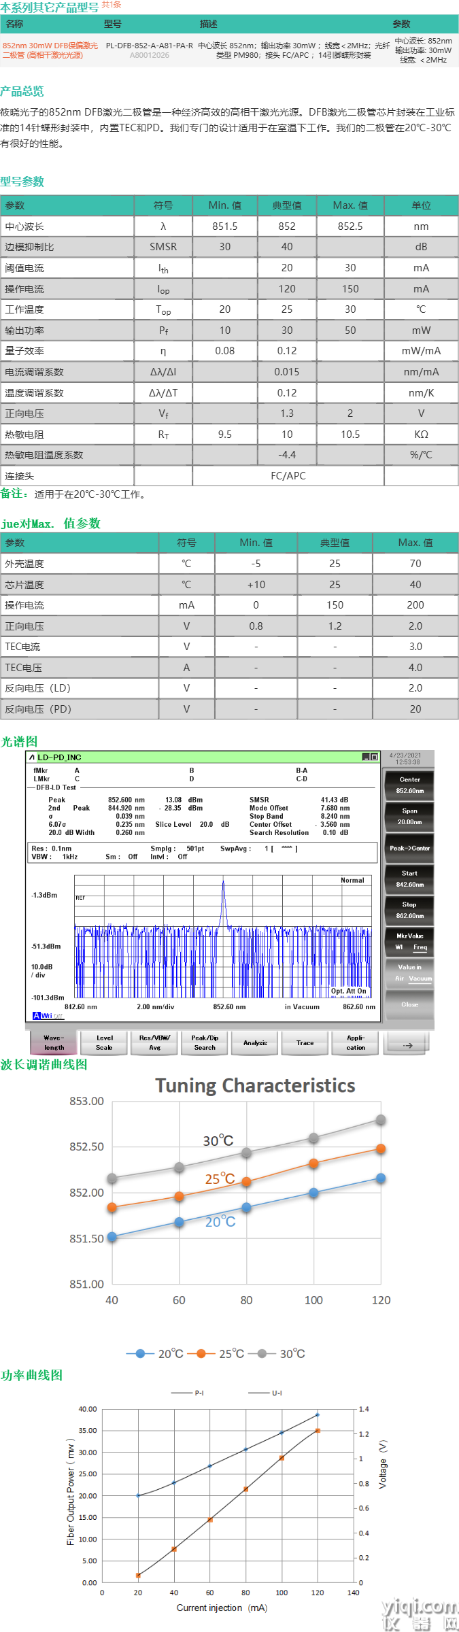Toggle MkrValue between Wl and Freq

coord(409,941)
